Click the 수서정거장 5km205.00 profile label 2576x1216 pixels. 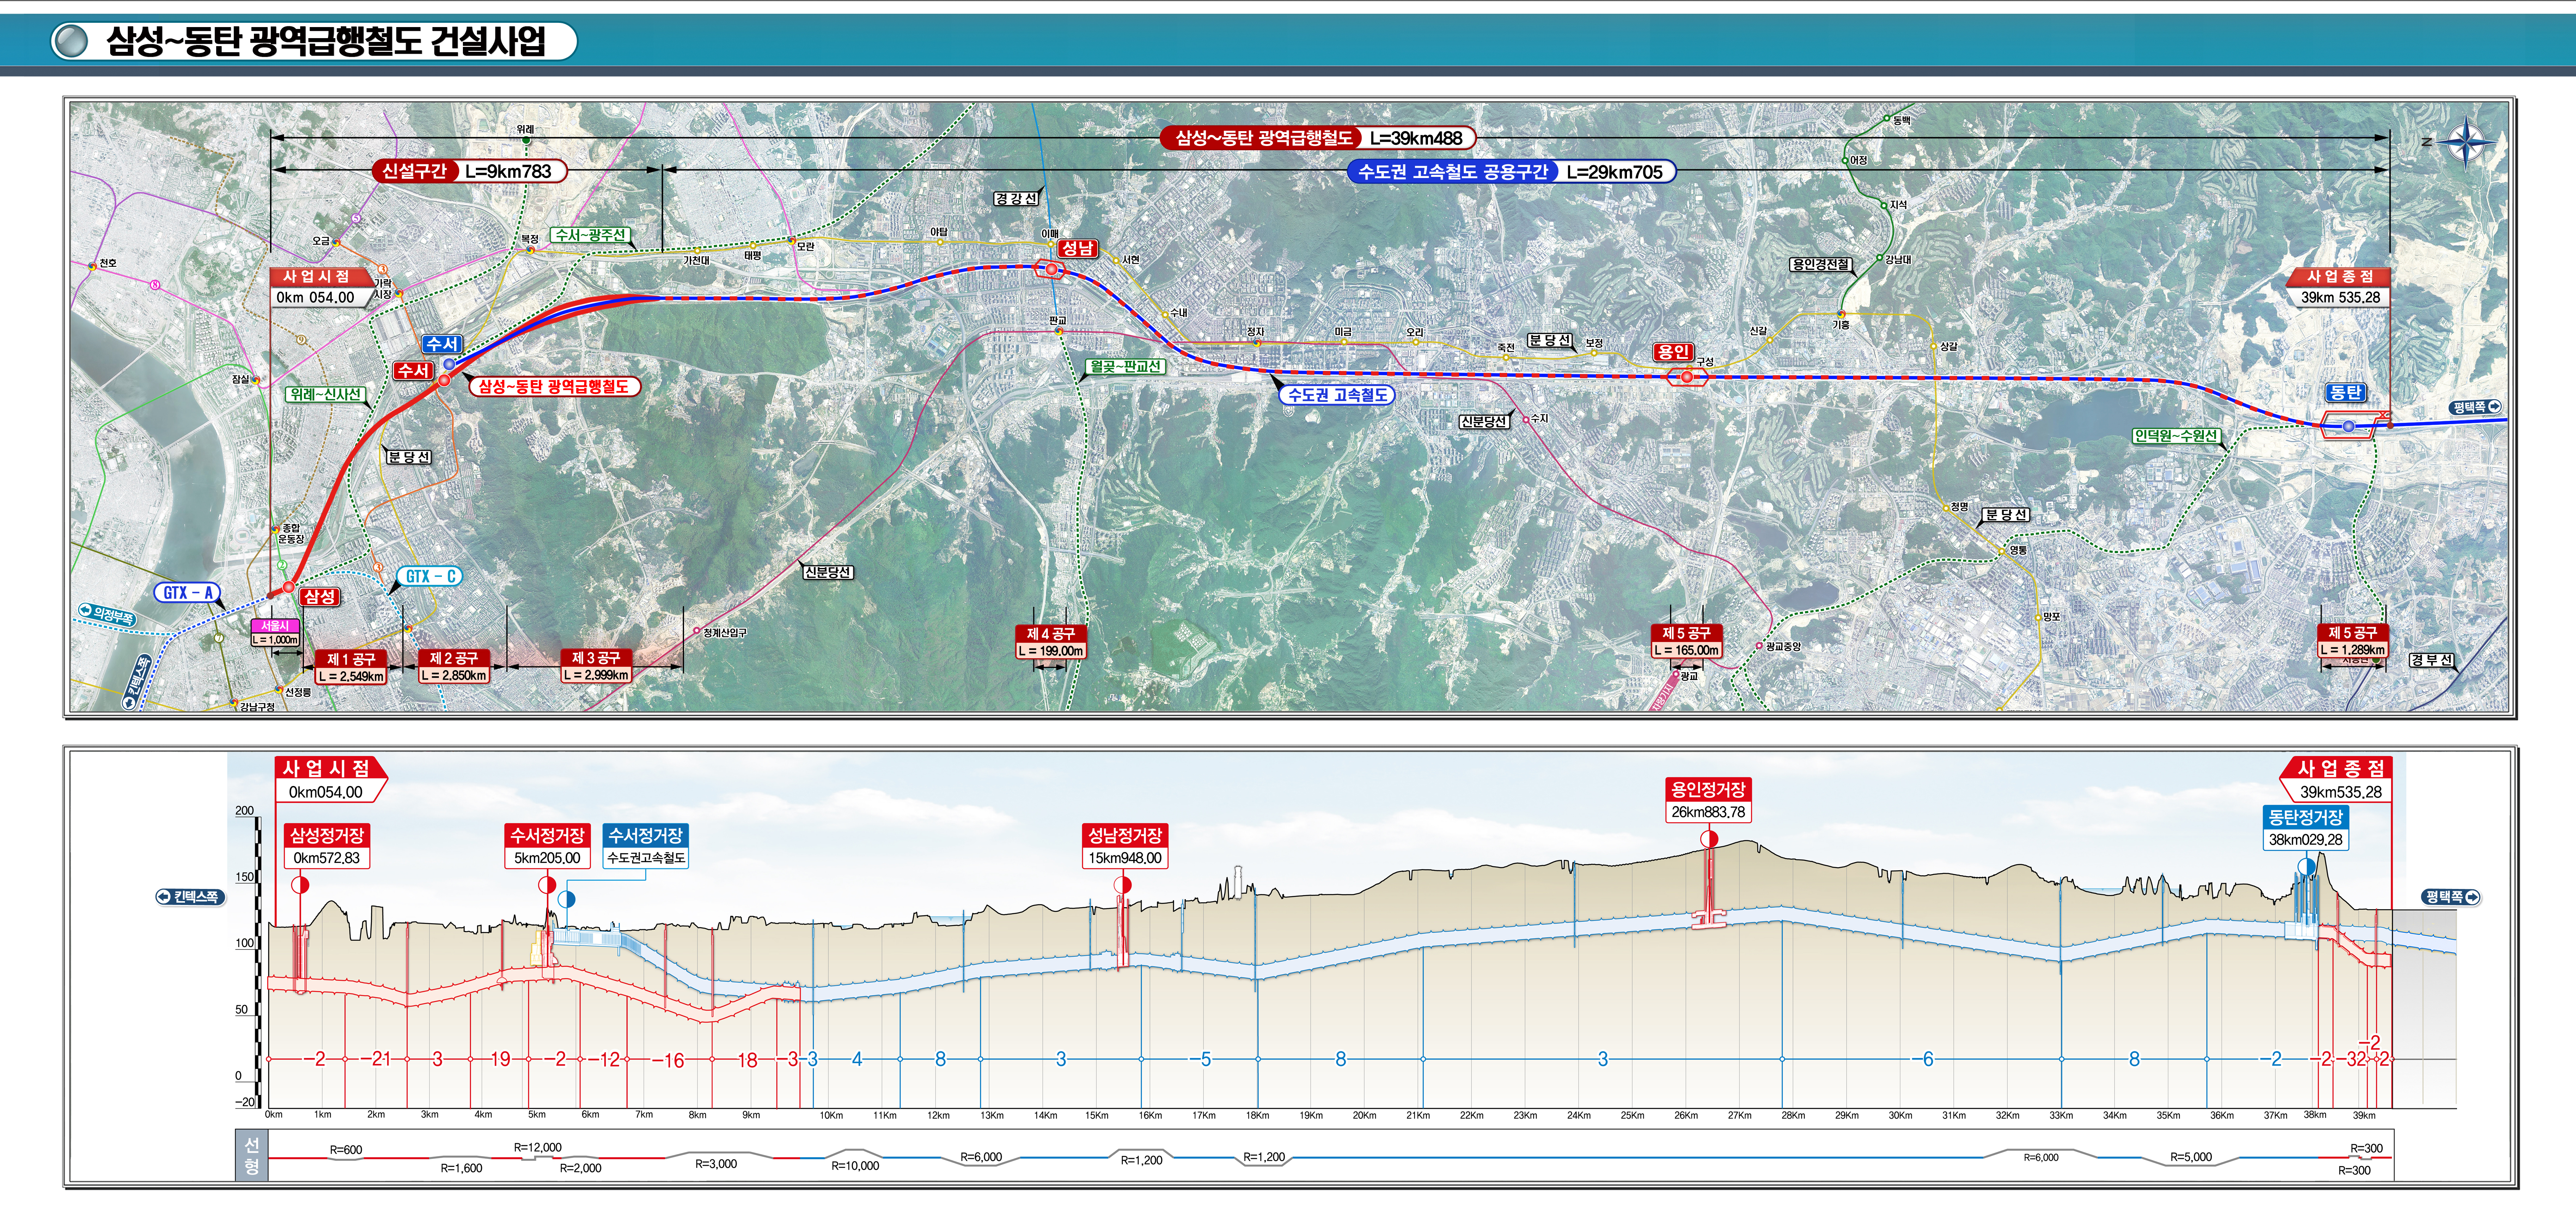tap(547, 846)
